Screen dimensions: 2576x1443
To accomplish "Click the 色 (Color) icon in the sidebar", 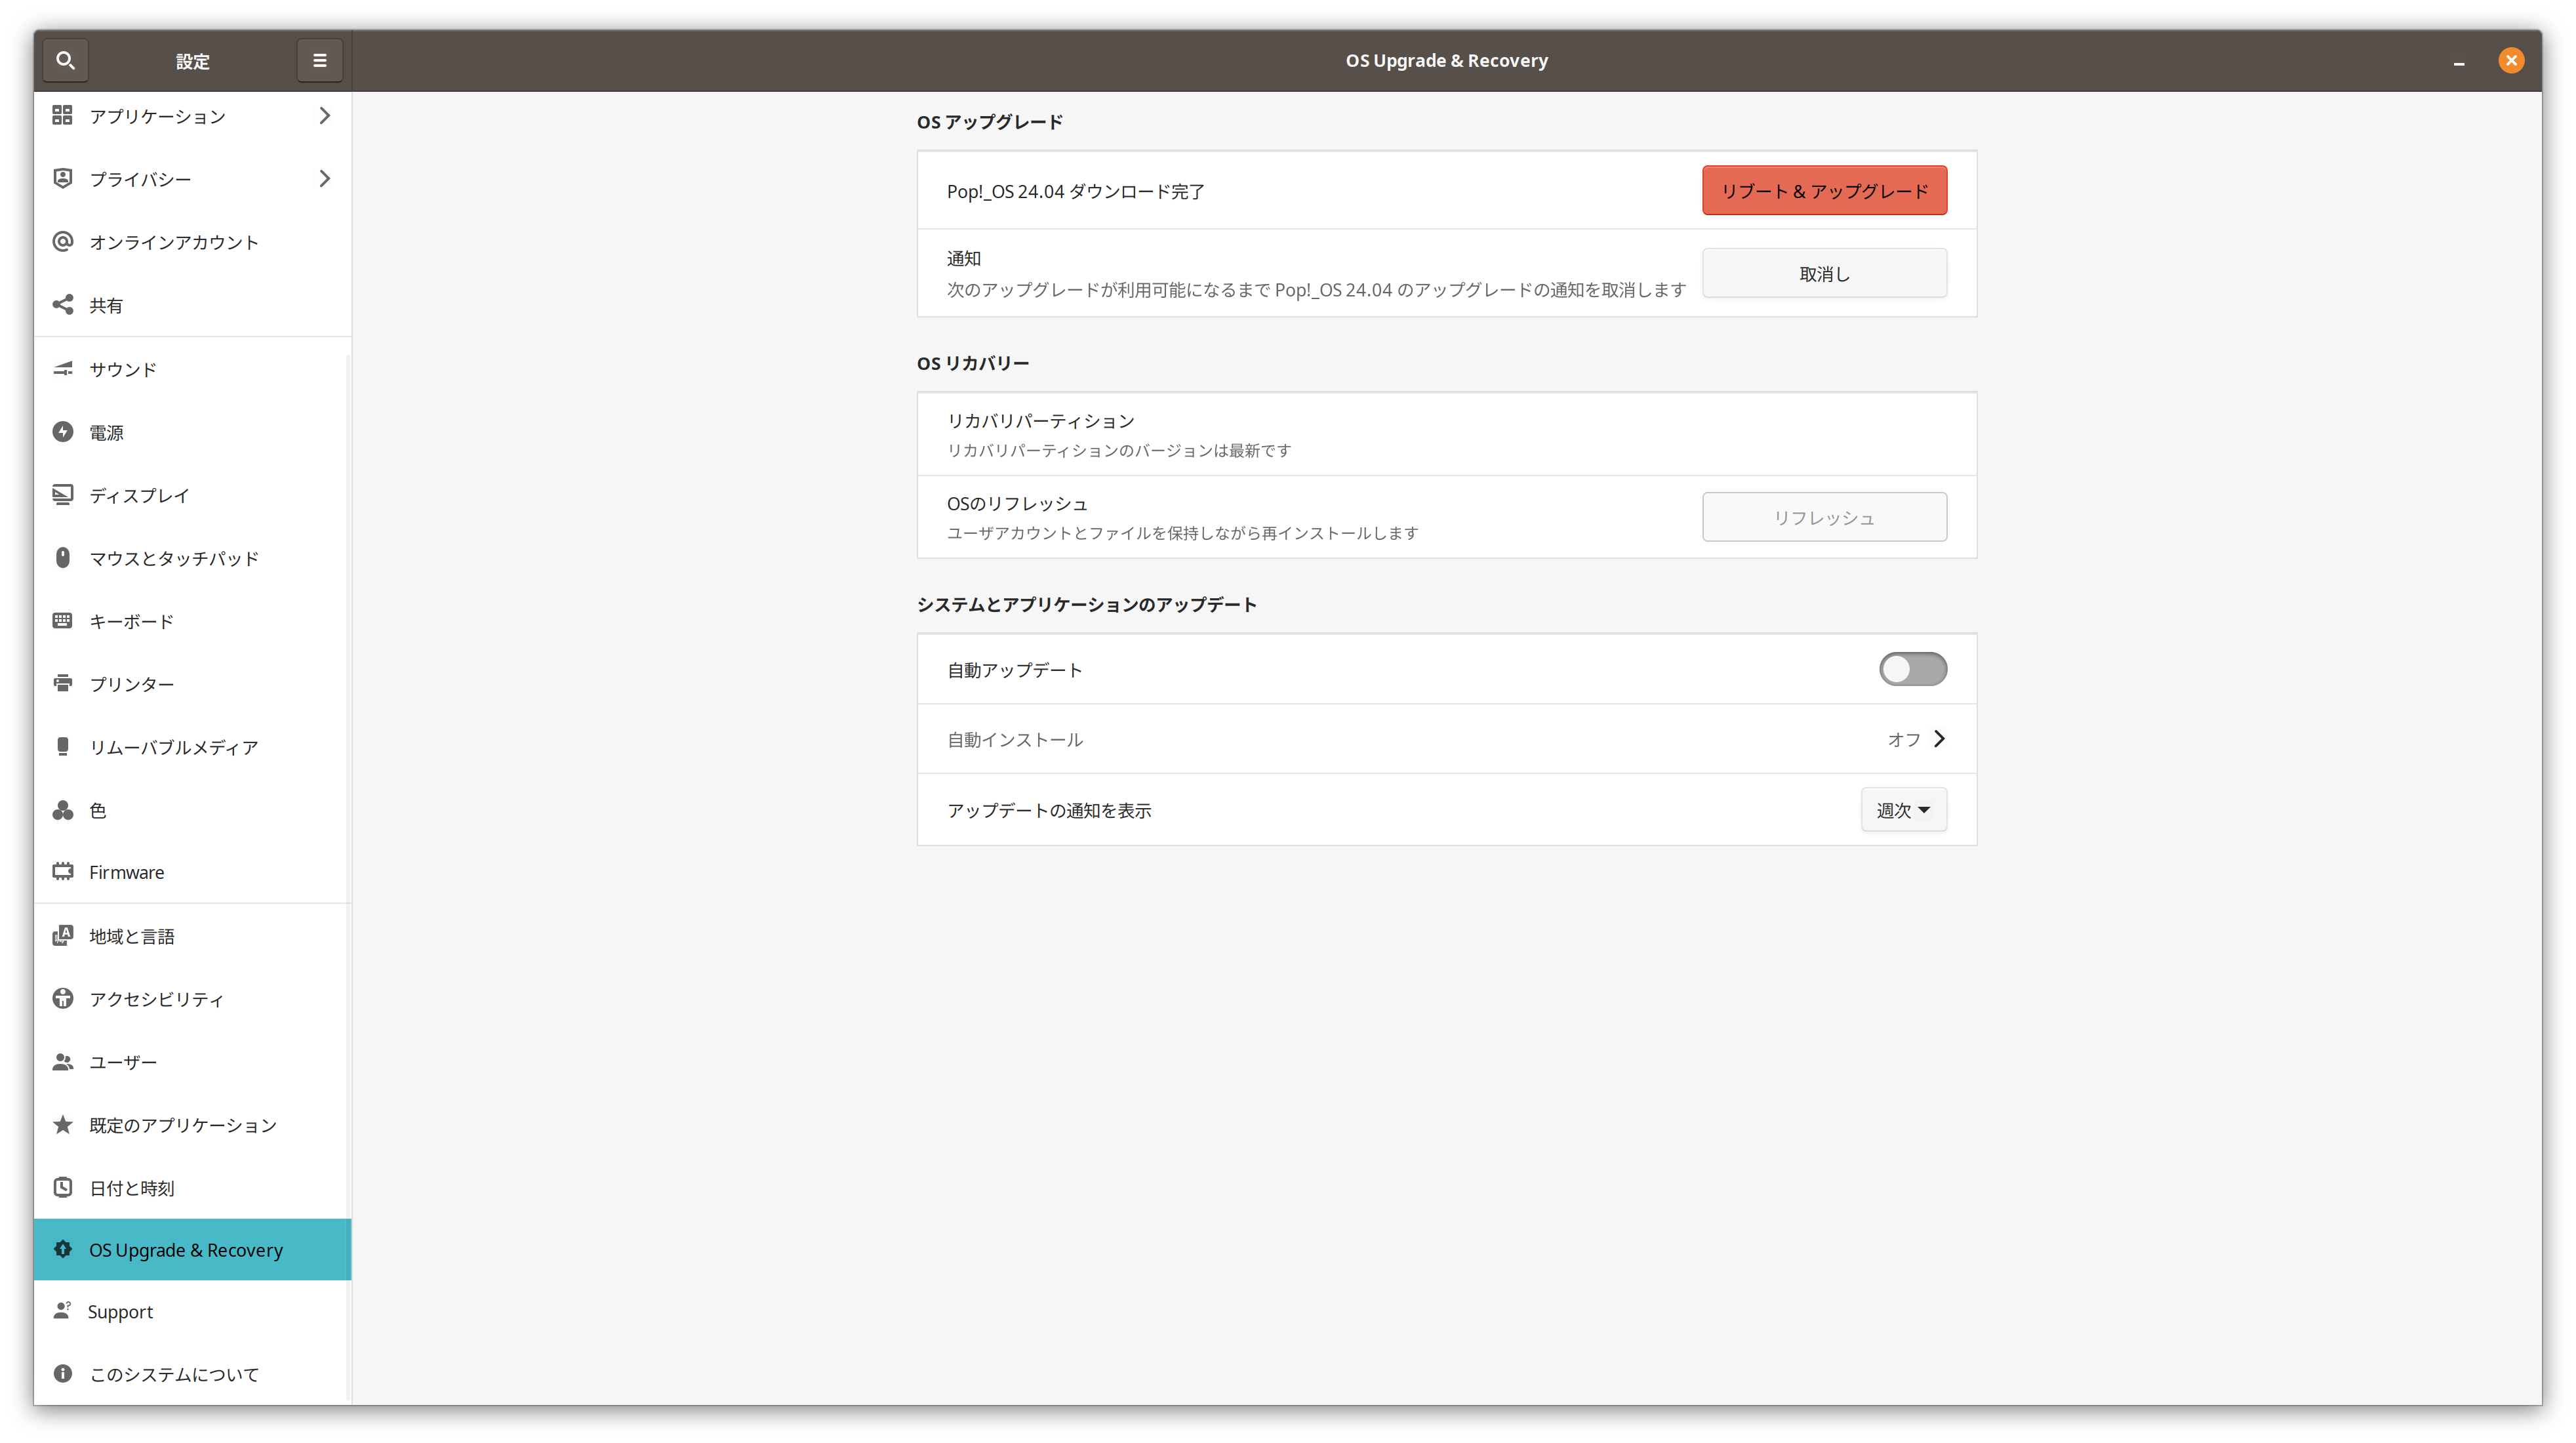I will click(63, 810).
